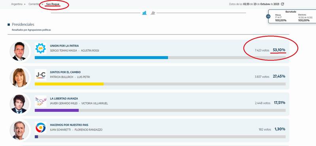Click the Electores 100,00% value
This screenshot has height=146, width=316.
click(x=304, y=21)
